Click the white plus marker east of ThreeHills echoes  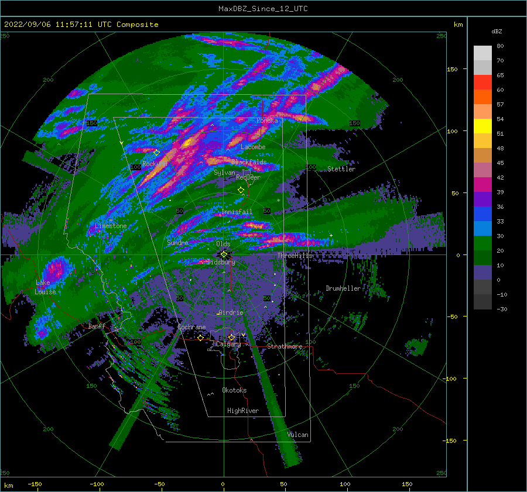[x=331, y=235]
